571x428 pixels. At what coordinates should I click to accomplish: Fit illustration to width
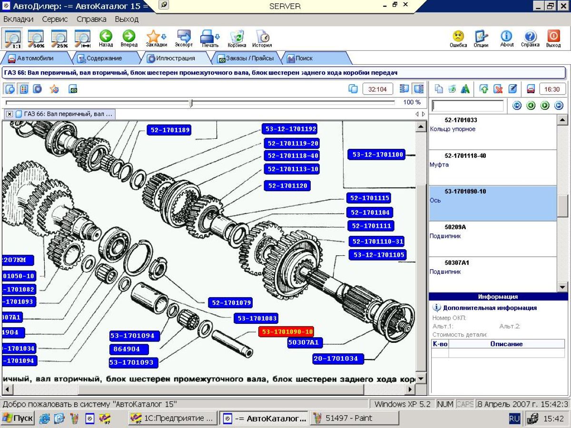83,39
